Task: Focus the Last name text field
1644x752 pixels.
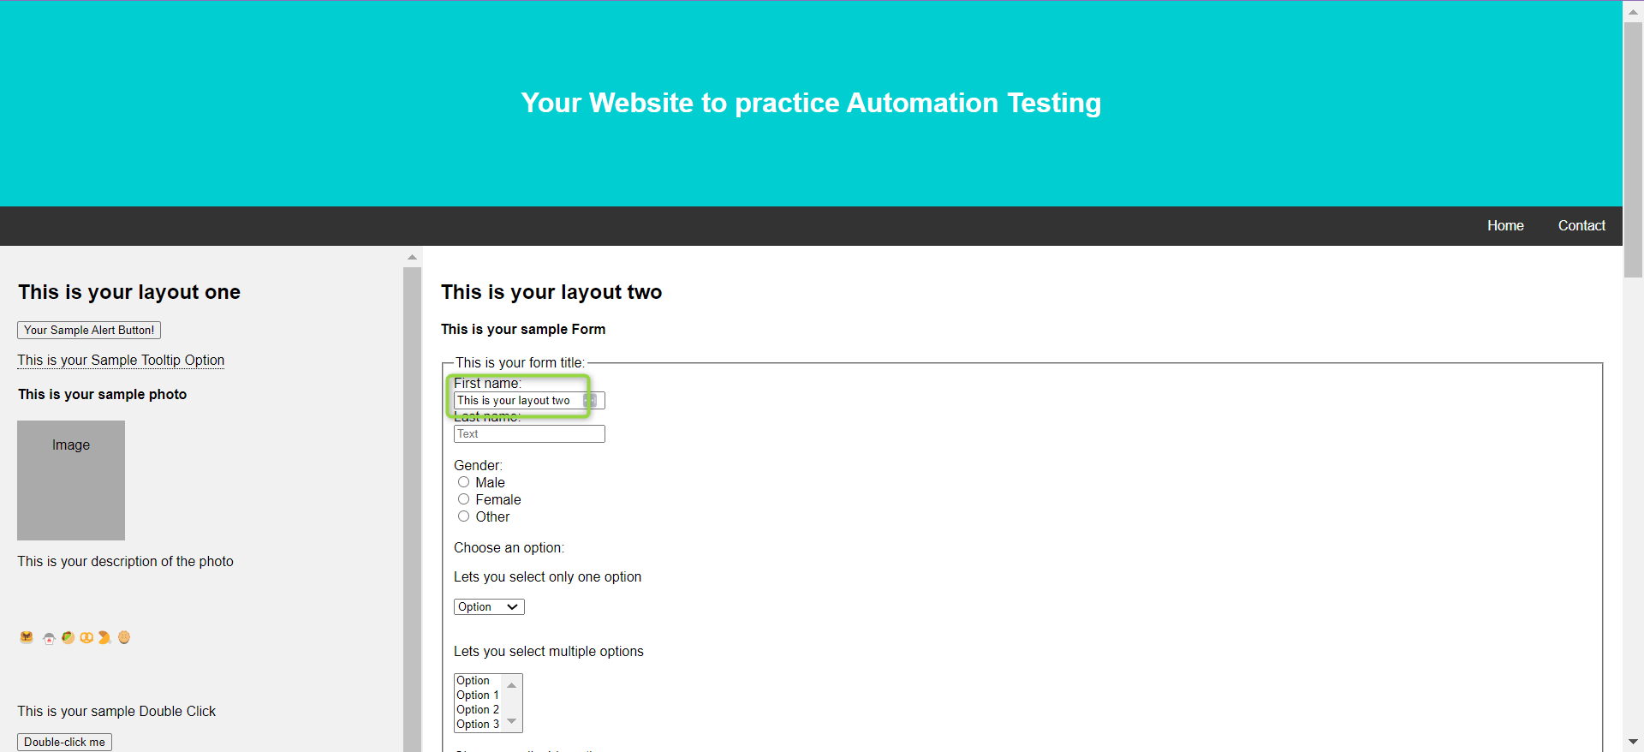Action: coord(529,434)
